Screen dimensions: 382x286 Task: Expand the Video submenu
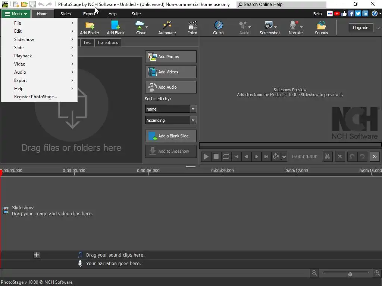coord(40,64)
